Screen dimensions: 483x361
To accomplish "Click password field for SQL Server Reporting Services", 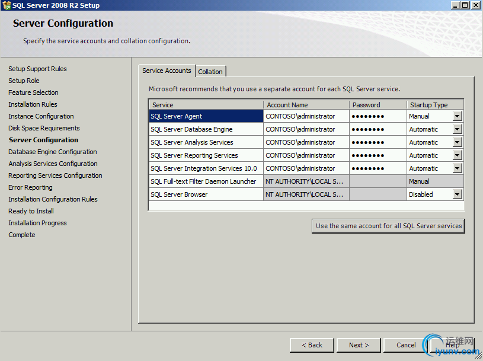I will pos(378,155).
